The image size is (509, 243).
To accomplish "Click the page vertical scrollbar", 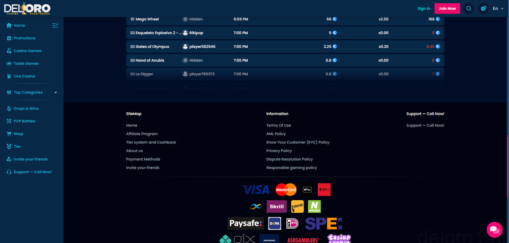I will (x=507, y=167).
